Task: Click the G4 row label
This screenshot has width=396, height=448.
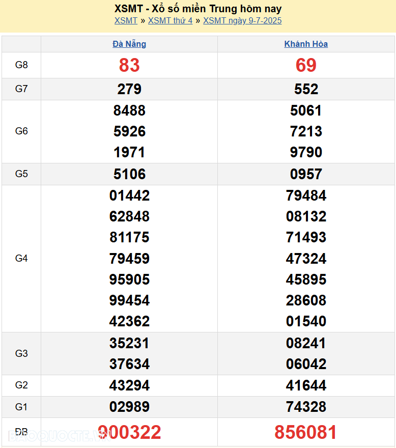Action: tap(21, 259)
